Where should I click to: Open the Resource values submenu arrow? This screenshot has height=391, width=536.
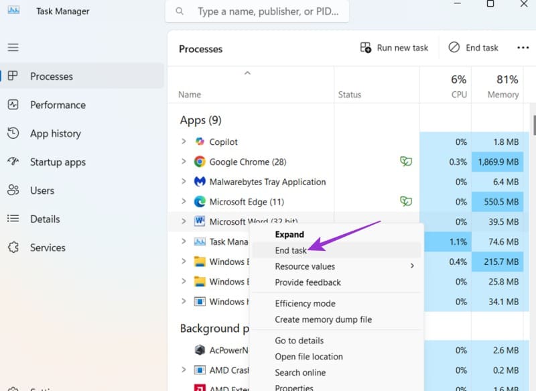(412, 266)
